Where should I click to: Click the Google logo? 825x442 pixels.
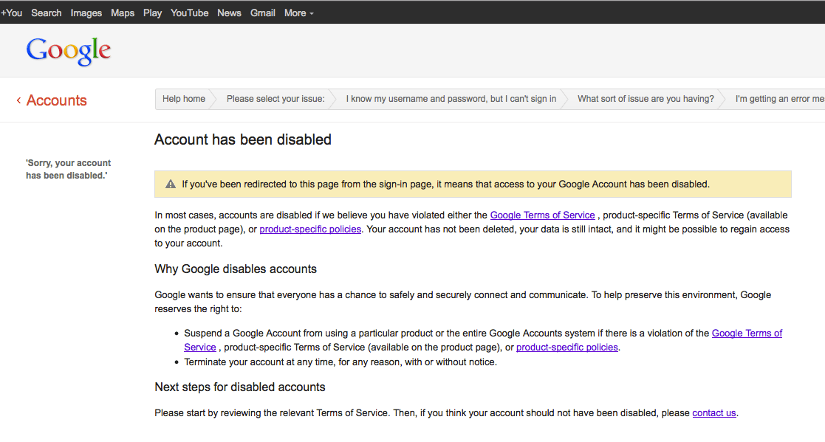tap(68, 50)
